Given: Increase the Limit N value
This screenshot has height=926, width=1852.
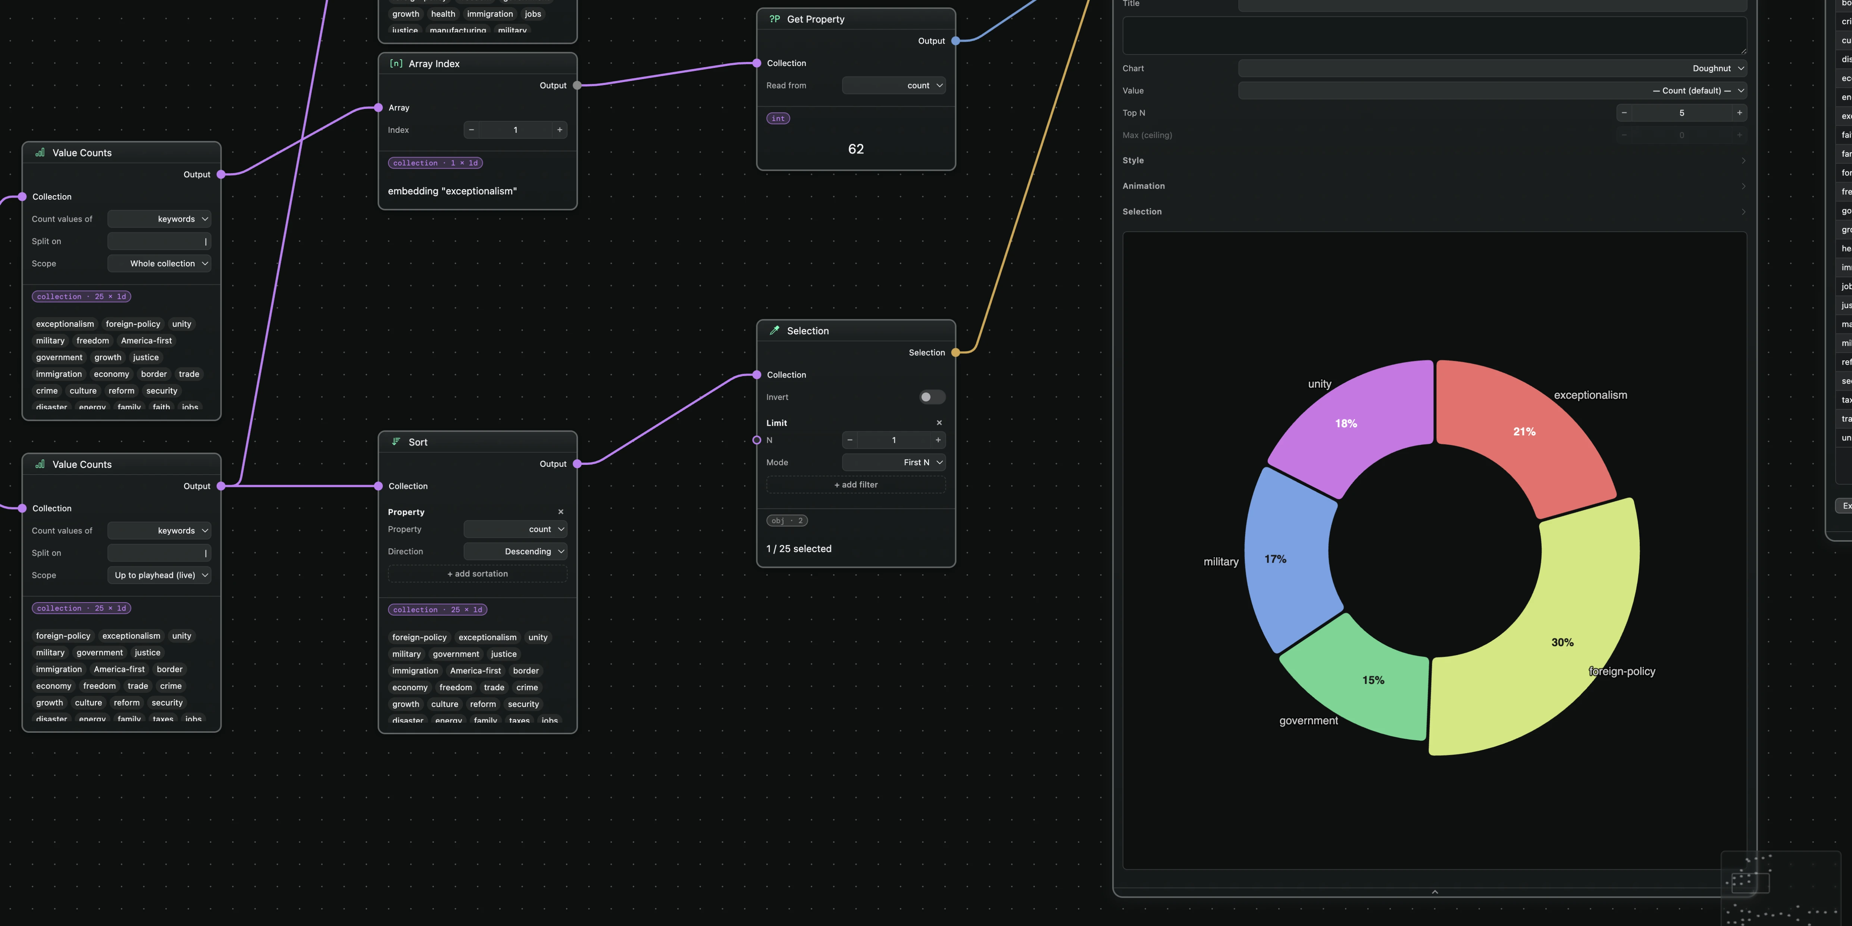Looking at the screenshot, I should coord(938,440).
